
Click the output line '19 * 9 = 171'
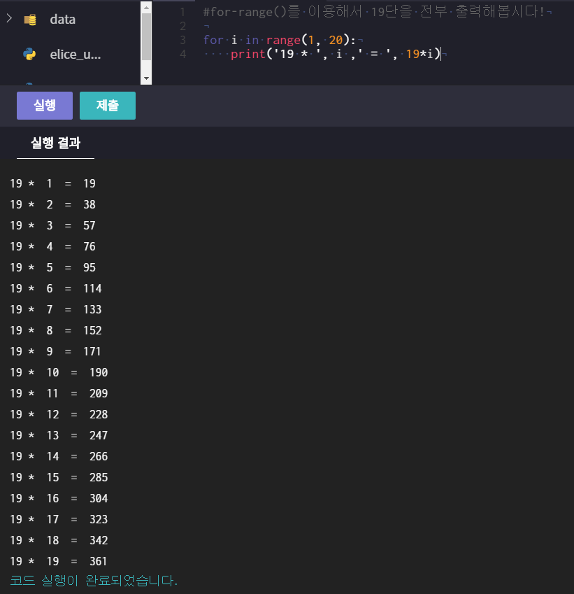coord(56,351)
